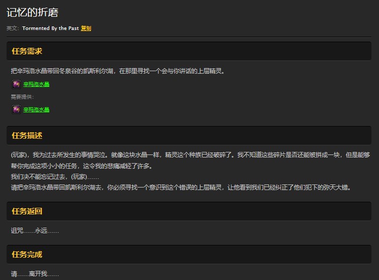
Task: Click the 辛玛洛水晶 icon under quest requirements text
Action: [x=16, y=84]
